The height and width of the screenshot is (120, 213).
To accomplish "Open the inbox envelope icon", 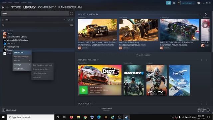I will pyautogui.click(x=174, y=3).
